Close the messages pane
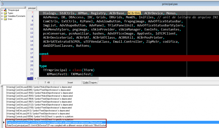The image size is (219, 128). [x=1, y=86]
